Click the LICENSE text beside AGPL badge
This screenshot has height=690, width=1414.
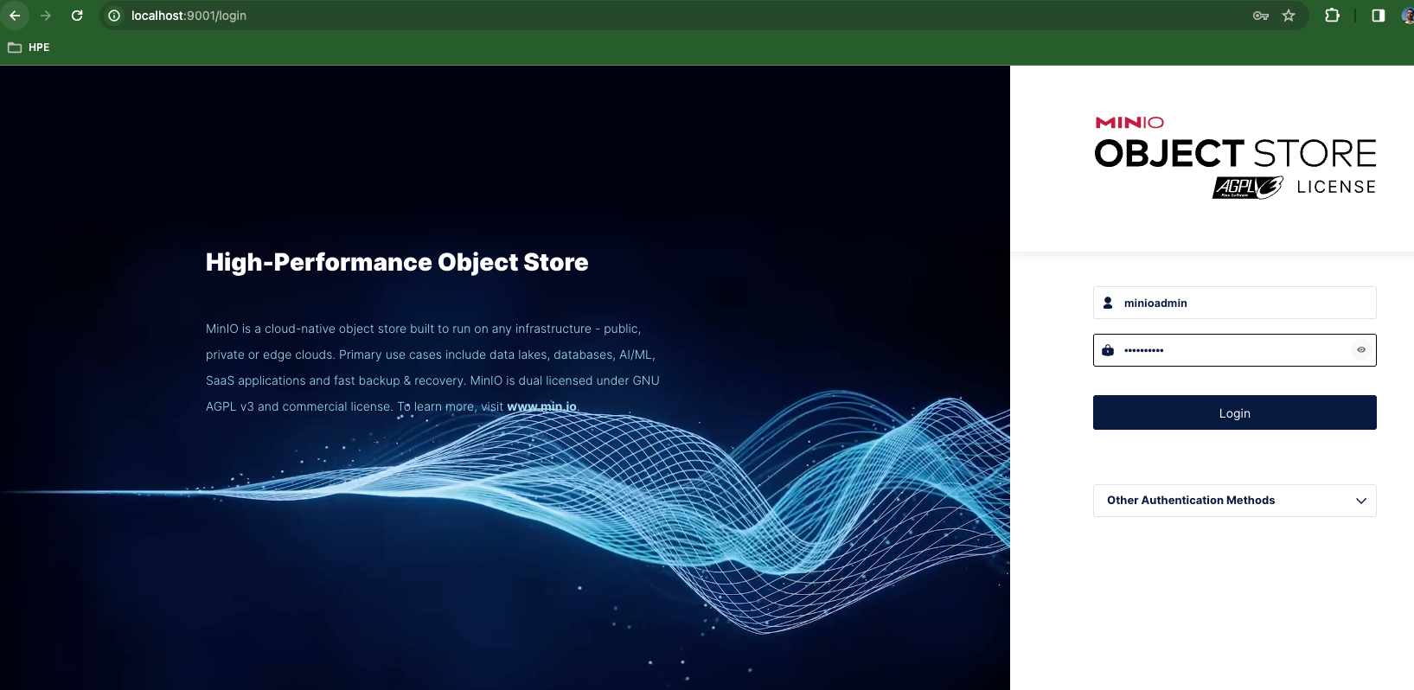click(1336, 187)
